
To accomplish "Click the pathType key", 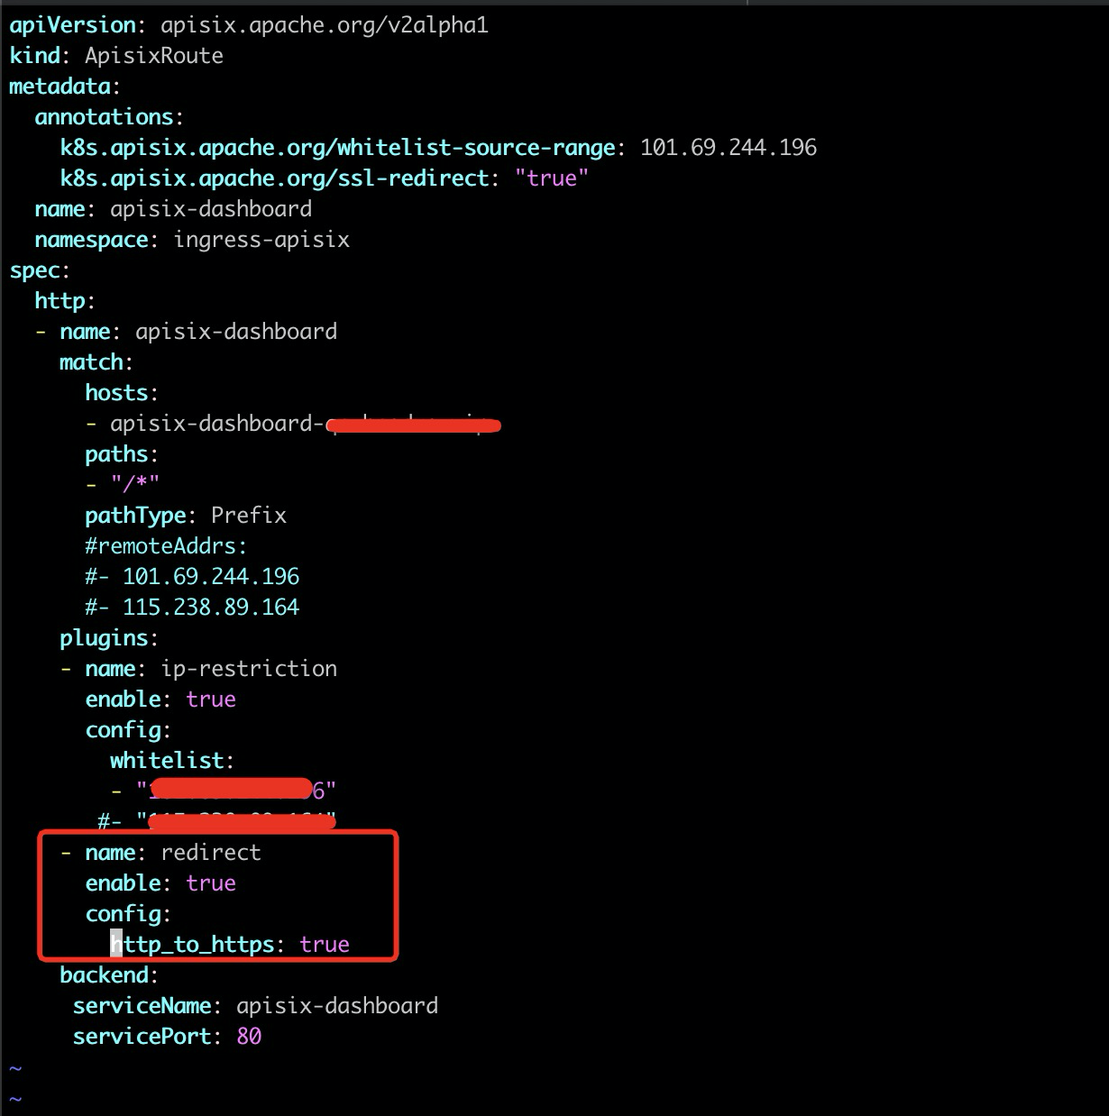I will tap(135, 516).
